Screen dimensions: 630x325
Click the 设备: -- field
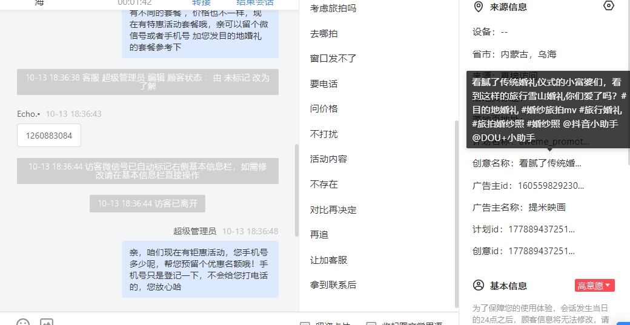pos(490,32)
